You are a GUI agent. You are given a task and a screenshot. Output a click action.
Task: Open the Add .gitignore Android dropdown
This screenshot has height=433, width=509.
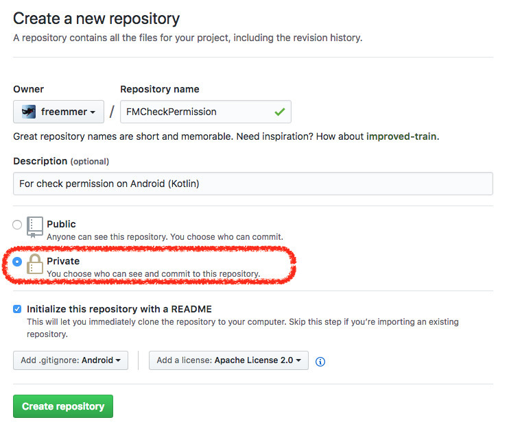pyautogui.click(x=71, y=360)
